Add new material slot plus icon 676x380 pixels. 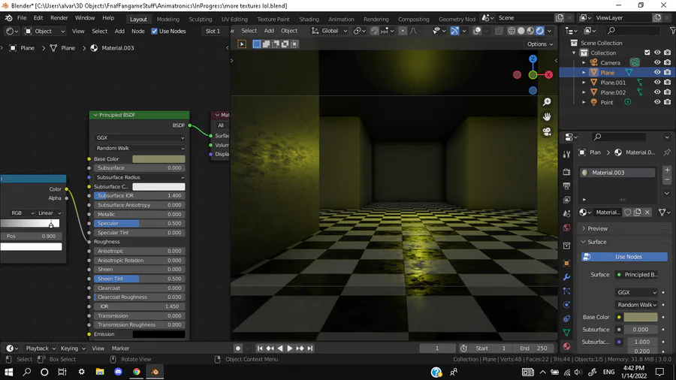coord(667,170)
